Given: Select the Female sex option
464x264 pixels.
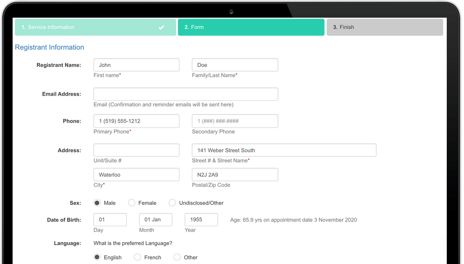Looking at the screenshot, I should (x=131, y=203).
